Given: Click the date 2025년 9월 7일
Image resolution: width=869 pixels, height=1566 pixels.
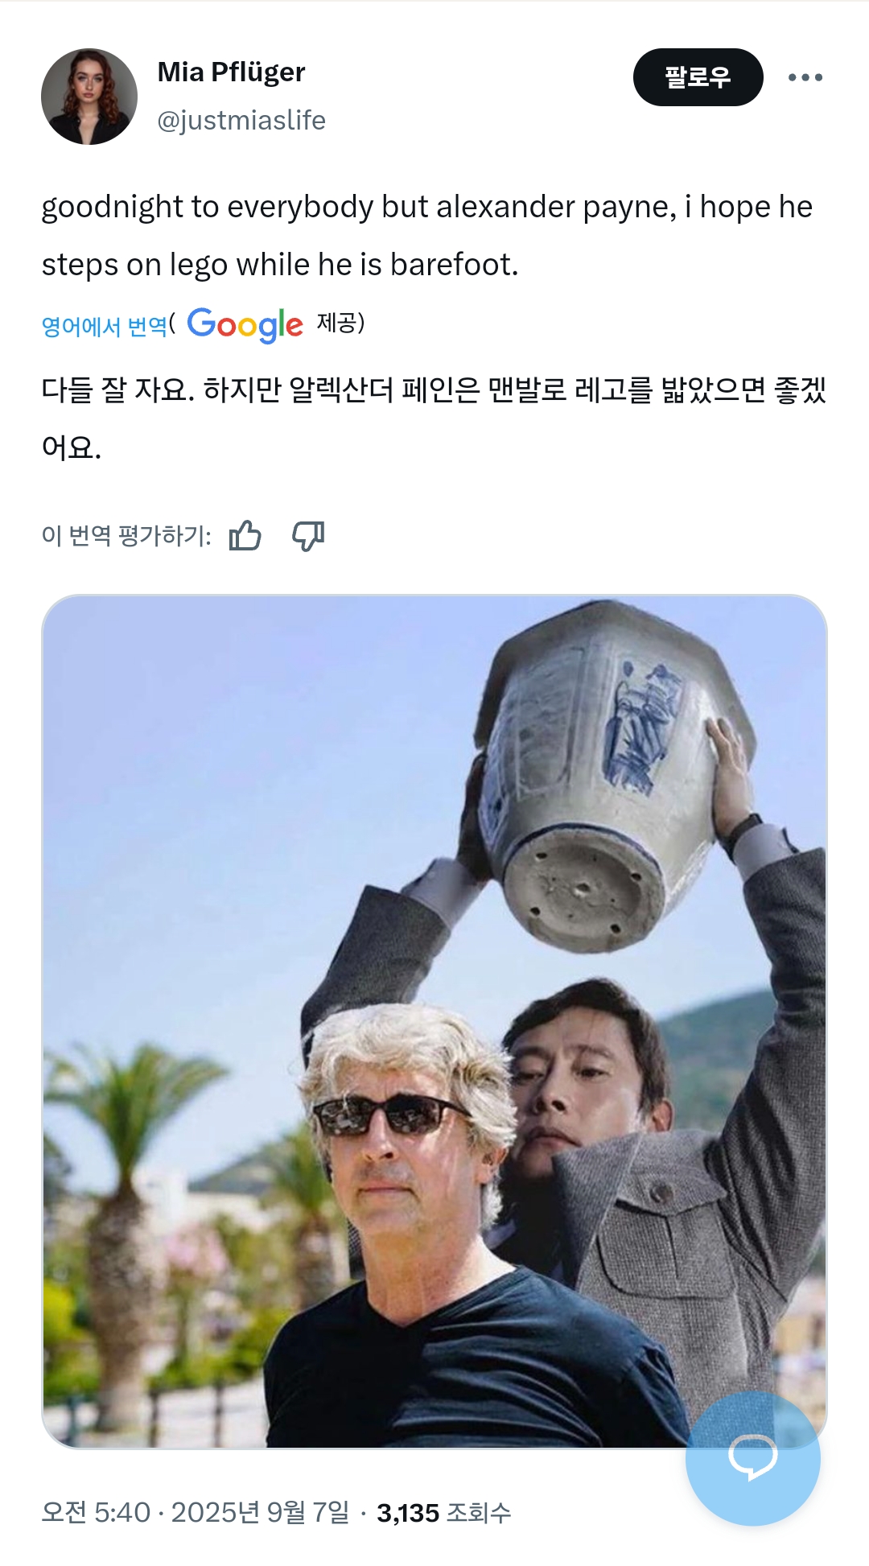Looking at the screenshot, I should point(260,1512).
